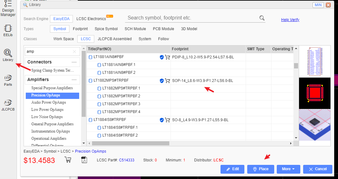The height and width of the screenshot is (179, 338).
Task: Click the cart icon for LT1882MPS#TRPBF
Action: pyautogui.click(x=167, y=81)
